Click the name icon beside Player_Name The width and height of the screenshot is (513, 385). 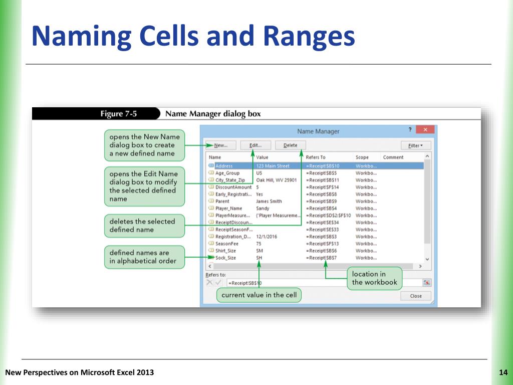[211, 208]
